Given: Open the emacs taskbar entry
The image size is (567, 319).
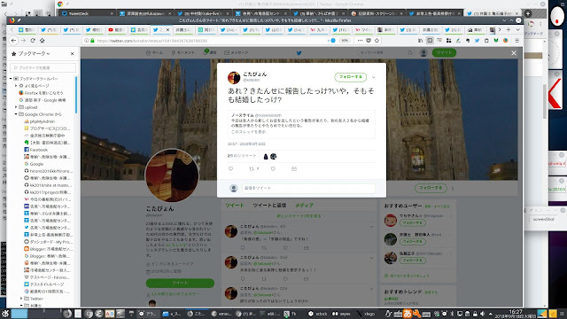Looking at the screenshot, I should point(221,314).
